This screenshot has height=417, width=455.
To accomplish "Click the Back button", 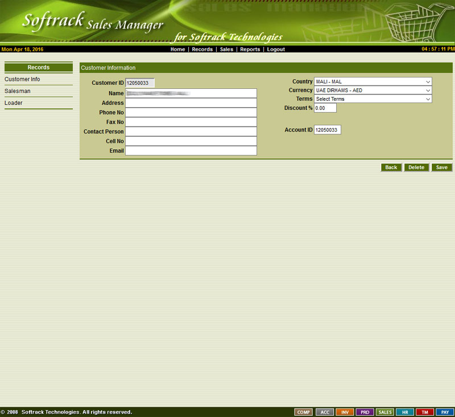I will click(x=391, y=167).
